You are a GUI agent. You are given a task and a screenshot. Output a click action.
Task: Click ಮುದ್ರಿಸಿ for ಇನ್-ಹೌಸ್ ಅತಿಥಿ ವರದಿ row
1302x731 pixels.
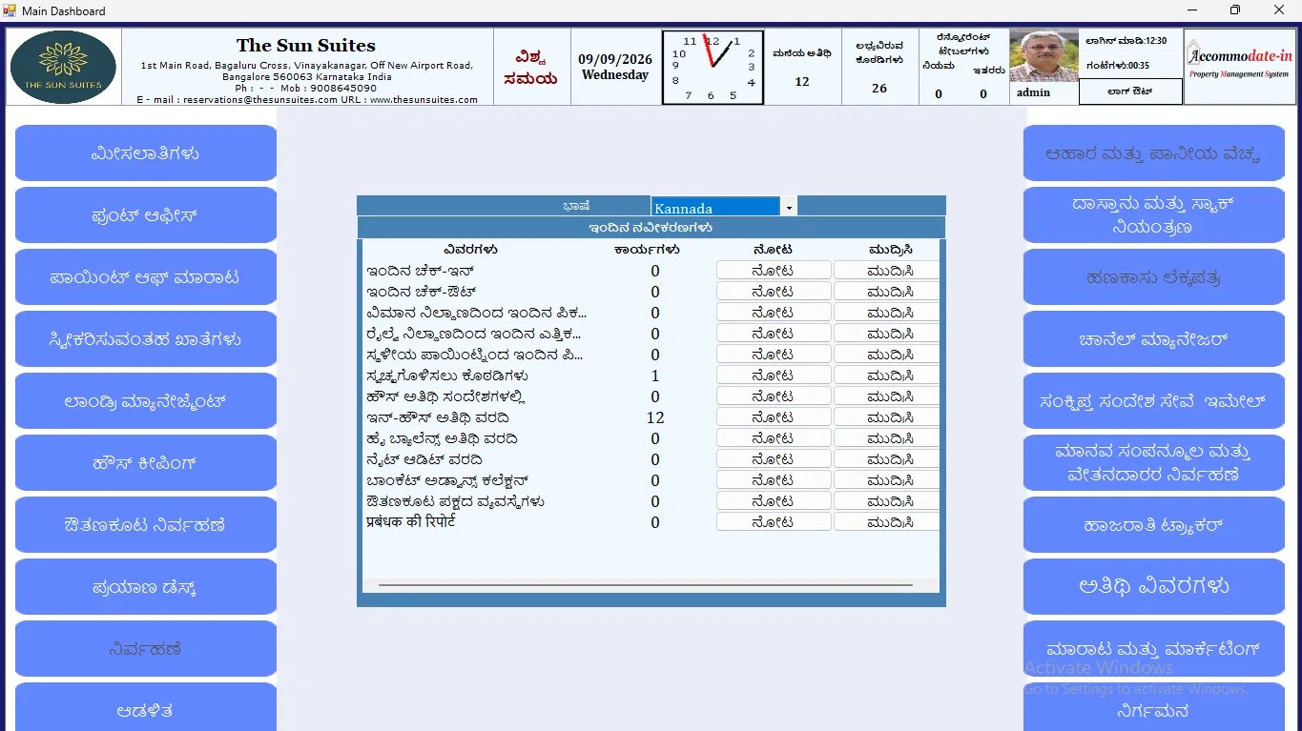pyautogui.click(x=887, y=417)
